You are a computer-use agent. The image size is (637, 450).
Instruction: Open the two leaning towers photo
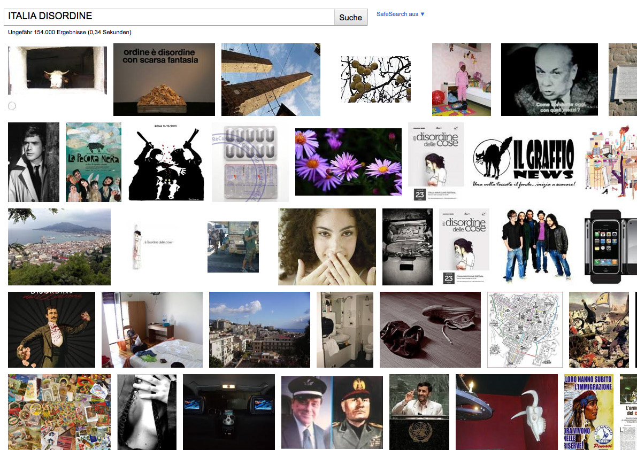[x=271, y=80]
